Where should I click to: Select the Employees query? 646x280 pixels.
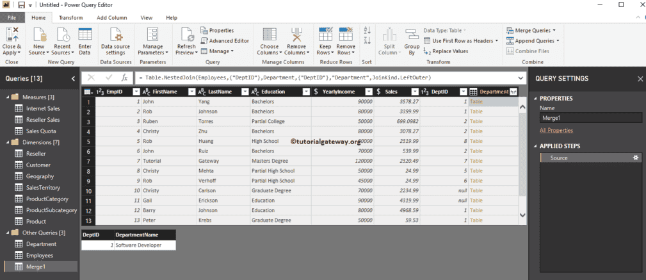[40, 255]
